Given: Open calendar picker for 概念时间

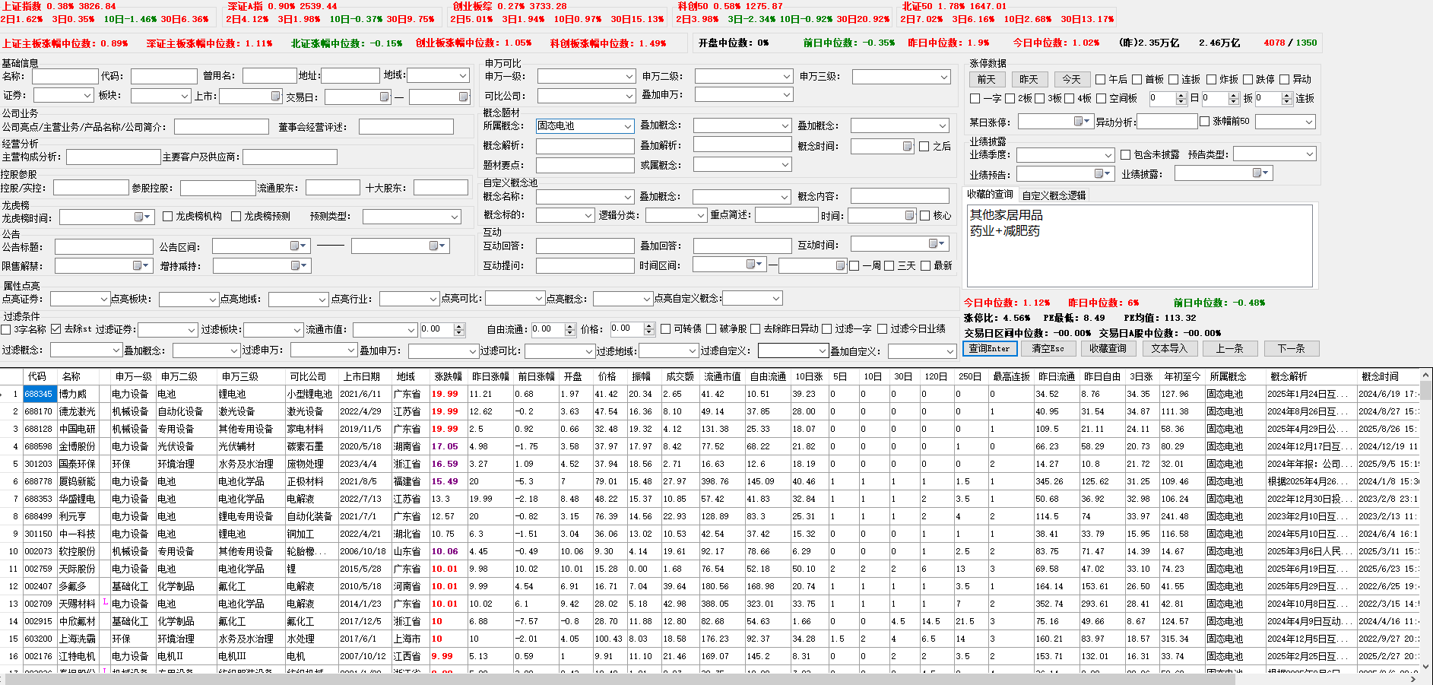Looking at the screenshot, I should [907, 147].
